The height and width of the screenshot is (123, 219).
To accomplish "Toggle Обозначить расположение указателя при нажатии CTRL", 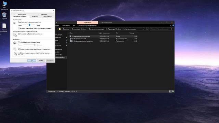I will click(19, 54).
